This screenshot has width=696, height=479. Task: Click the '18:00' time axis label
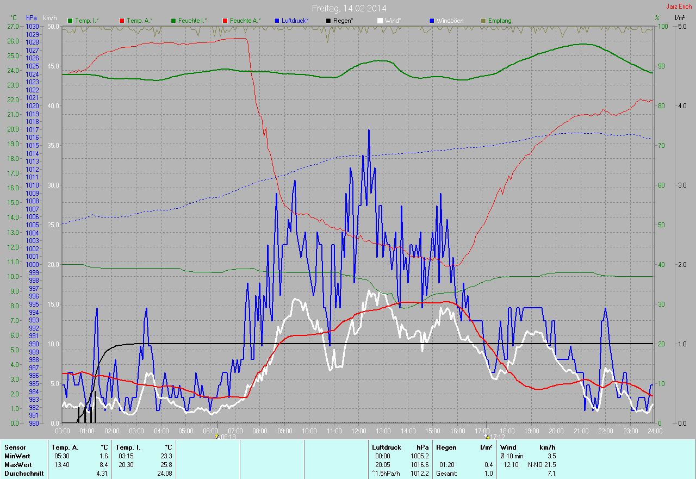(x=507, y=431)
